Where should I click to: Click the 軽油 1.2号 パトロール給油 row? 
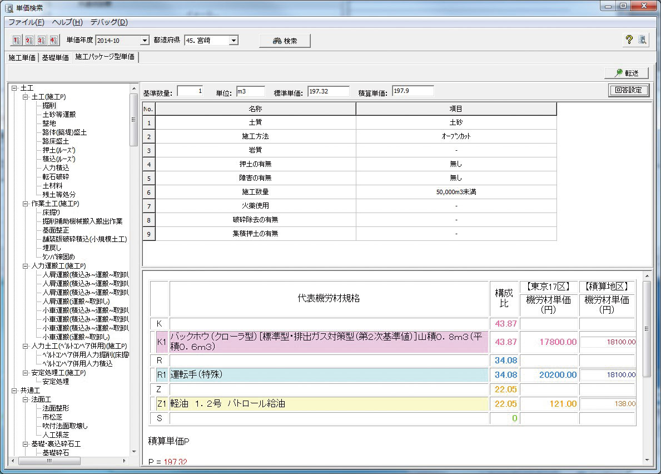pyautogui.click(x=329, y=404)
